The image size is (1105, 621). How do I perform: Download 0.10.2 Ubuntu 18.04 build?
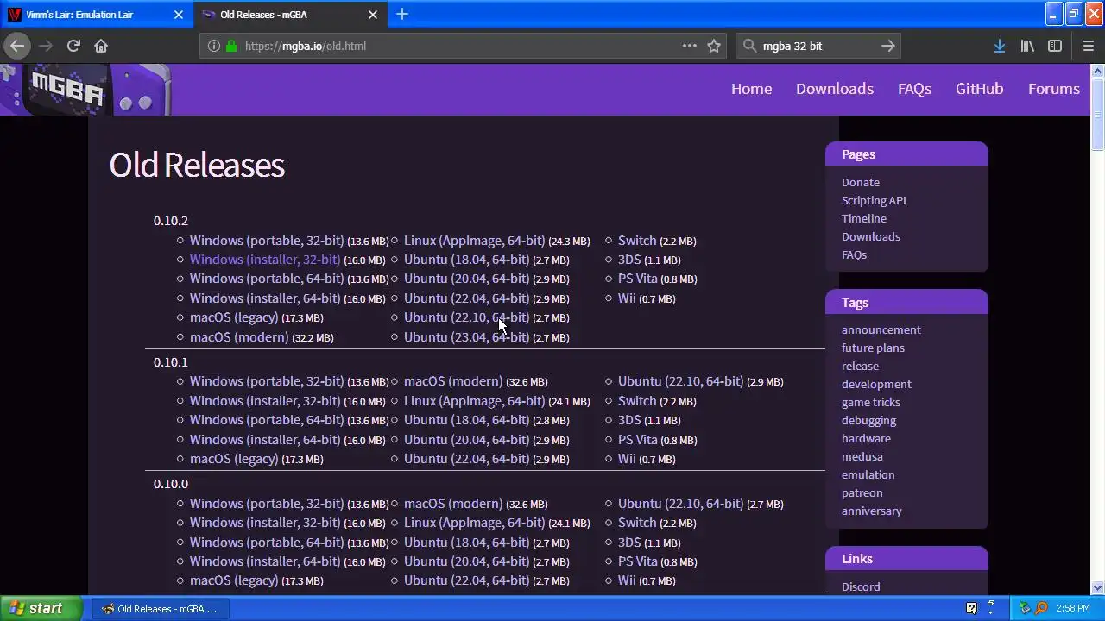tap(466, 260)
